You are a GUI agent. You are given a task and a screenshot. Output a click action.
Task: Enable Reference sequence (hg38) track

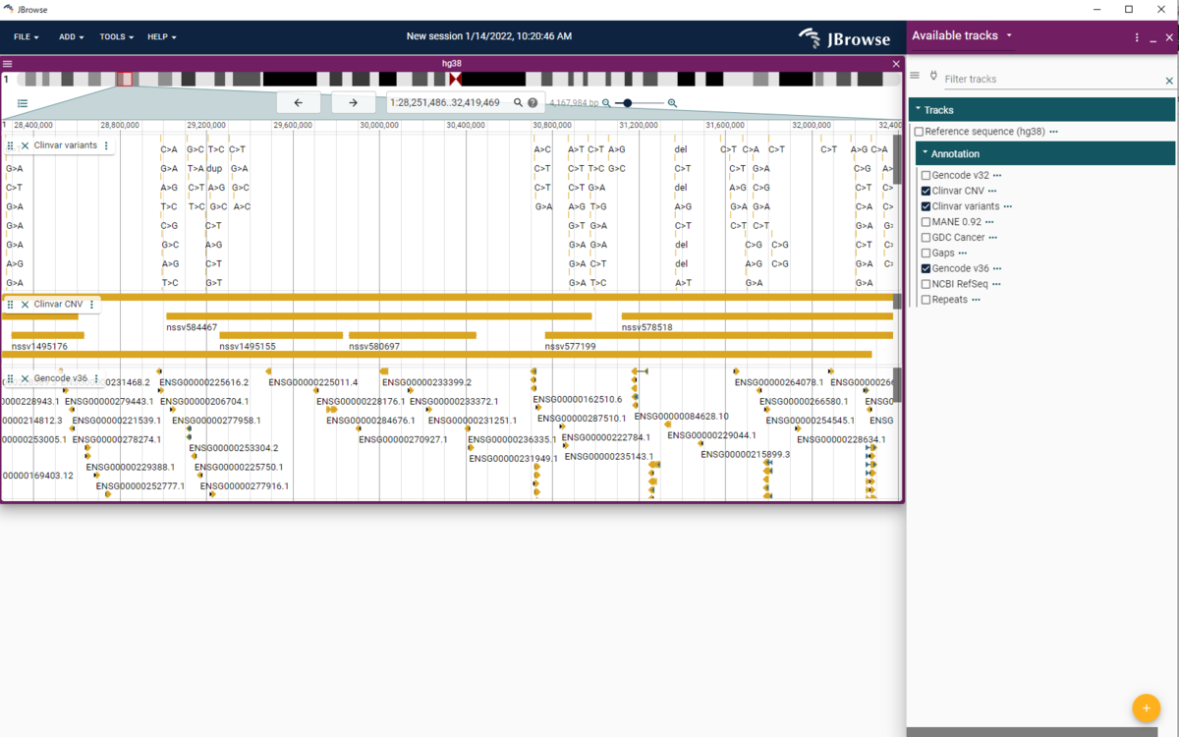tap(919, 132)
